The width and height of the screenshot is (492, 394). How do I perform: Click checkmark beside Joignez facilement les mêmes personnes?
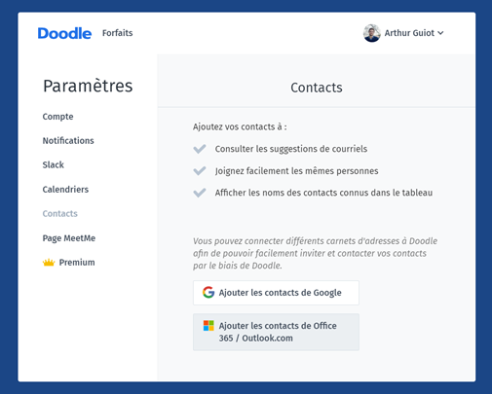pyautogui.click(x=200, y=171)
